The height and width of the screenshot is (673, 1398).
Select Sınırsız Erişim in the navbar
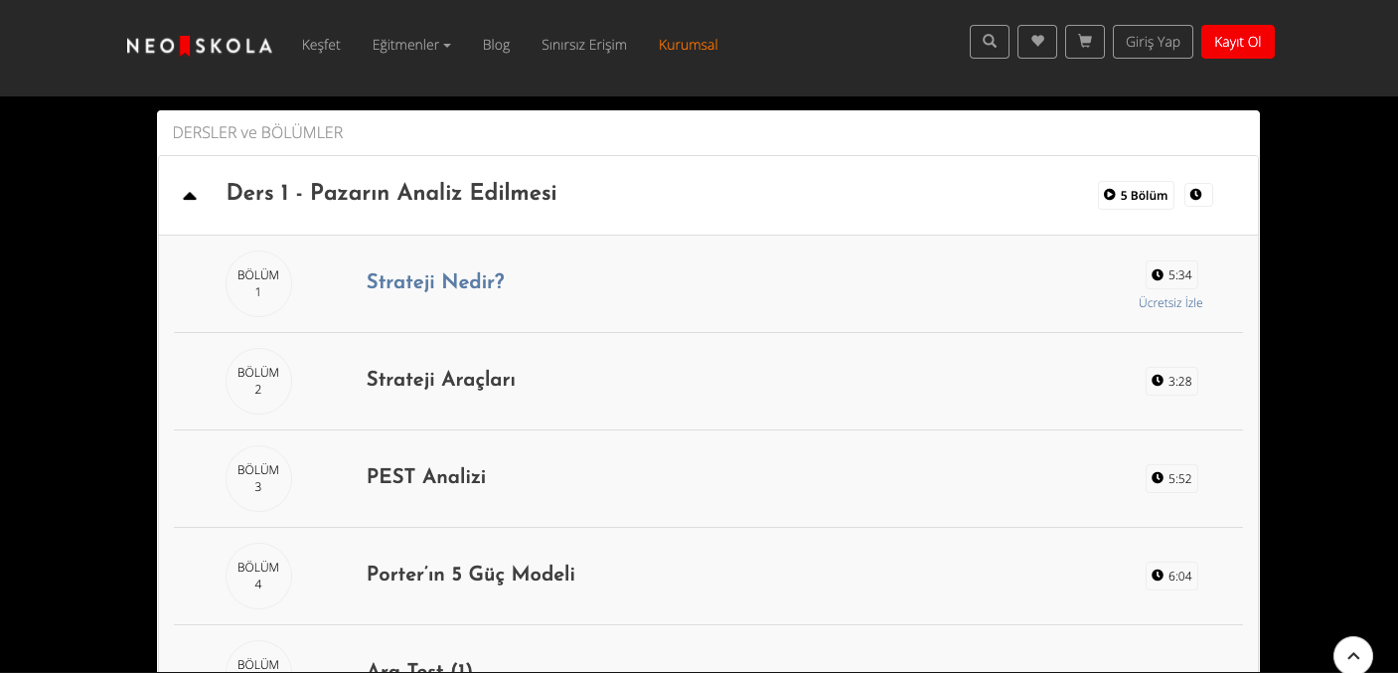pyautogui.click(x=583, y=45)
